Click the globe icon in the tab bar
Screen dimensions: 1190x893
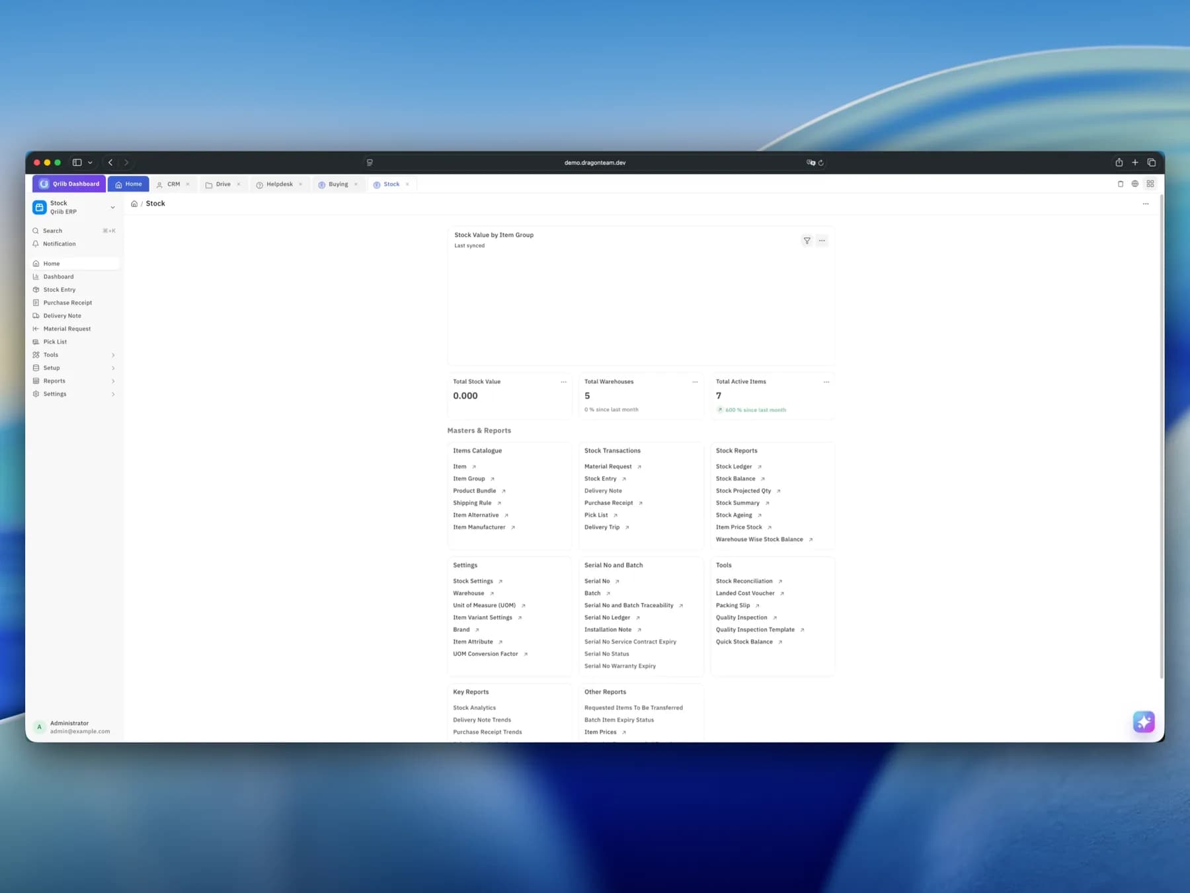pyautogui.click(x=1135, y=184)
